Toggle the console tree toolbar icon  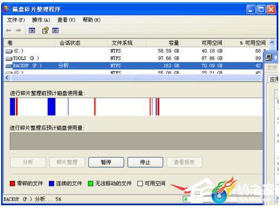(x=32, y=30)
